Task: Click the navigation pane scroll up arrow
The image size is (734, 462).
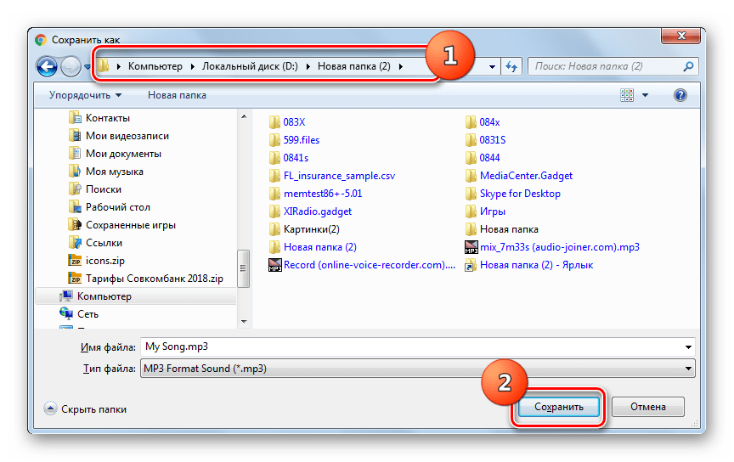Action: click(244, 116)
